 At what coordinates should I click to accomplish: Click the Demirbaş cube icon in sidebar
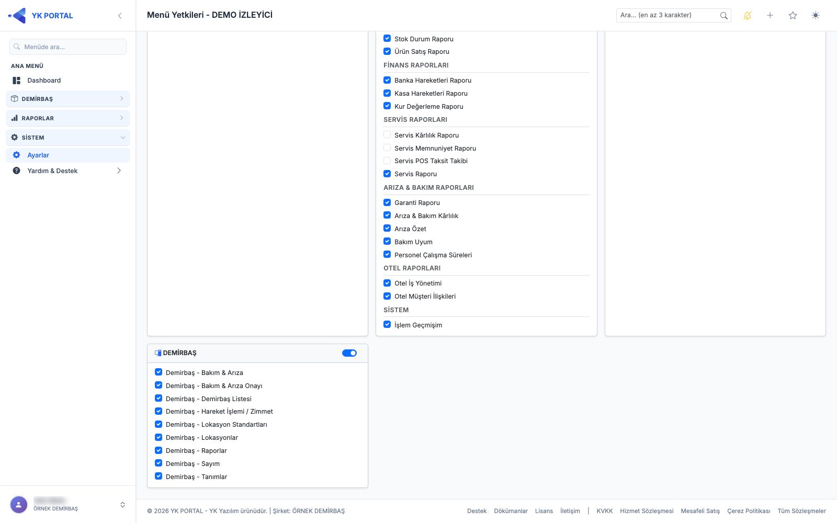15,99
